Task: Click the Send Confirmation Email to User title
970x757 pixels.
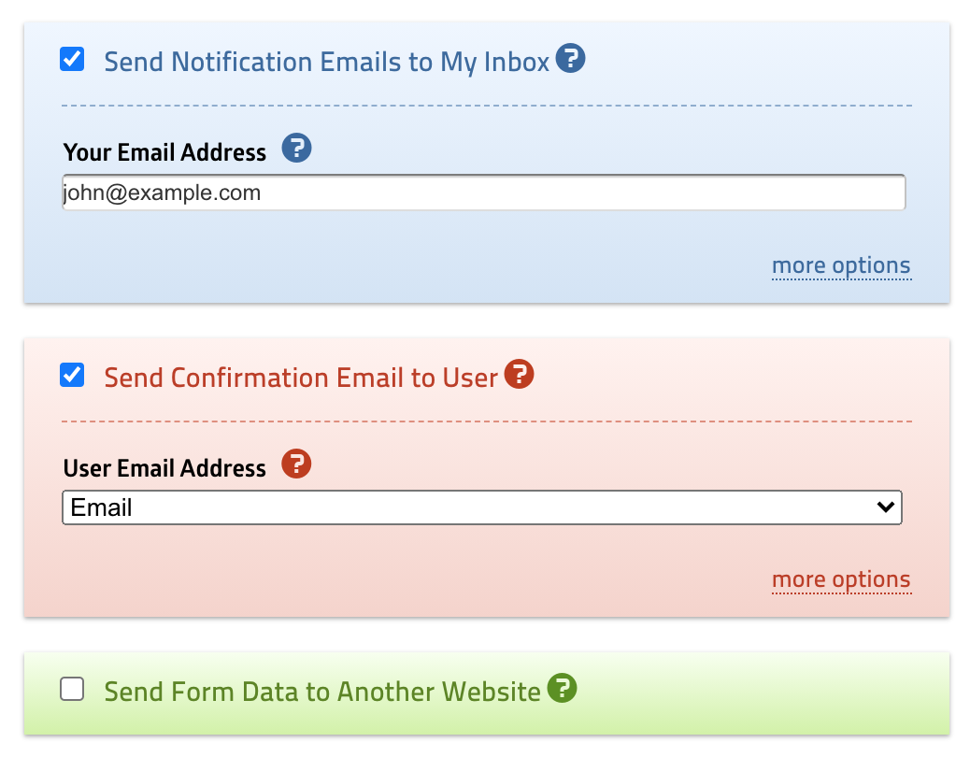Action: coord(300,378)
